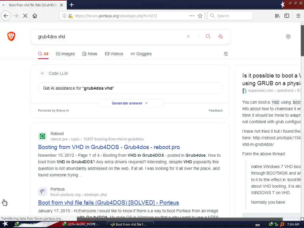
Task: Click the system tray clock 7:04 AM
Action: 293,224
